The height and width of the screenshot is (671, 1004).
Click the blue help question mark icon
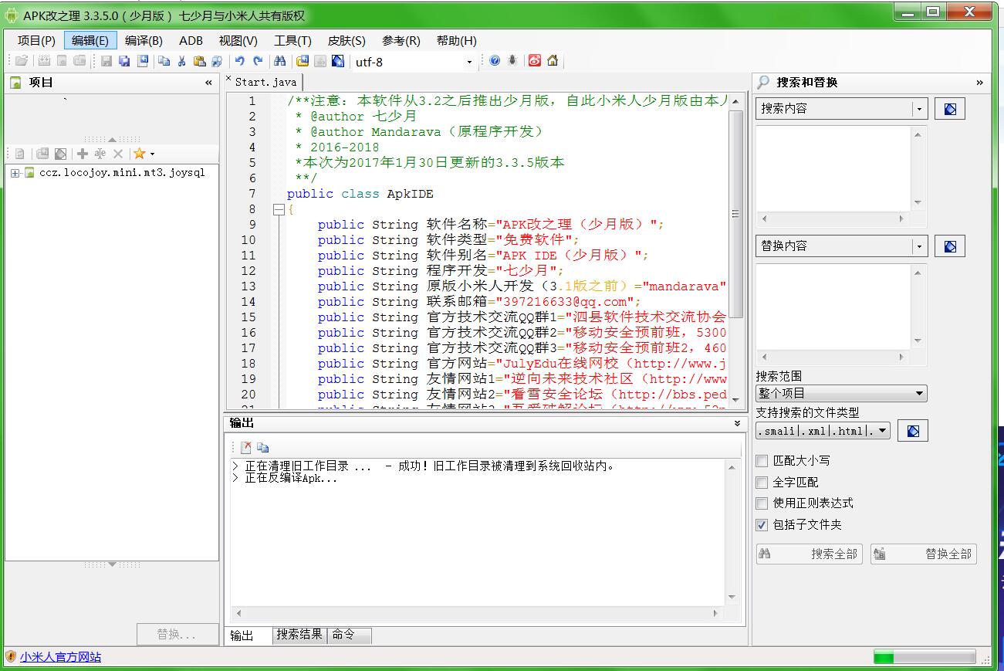point(495,61)
